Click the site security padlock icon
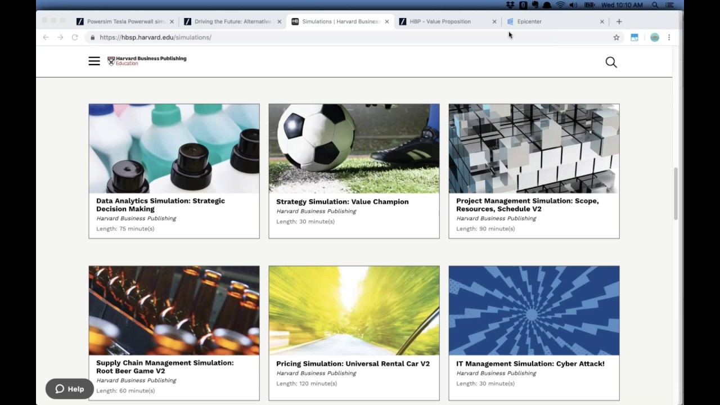The height and width of the screenshot is (405, 720). (x=92, y=37)
